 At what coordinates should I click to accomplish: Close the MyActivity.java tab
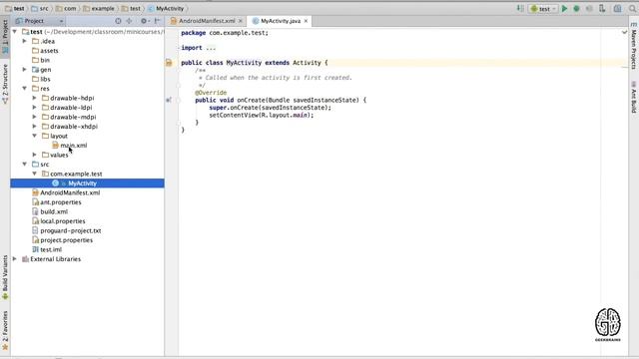306,21
